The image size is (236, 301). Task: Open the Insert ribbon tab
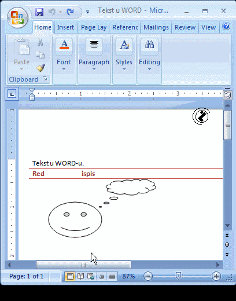click(x=65, y=27)
